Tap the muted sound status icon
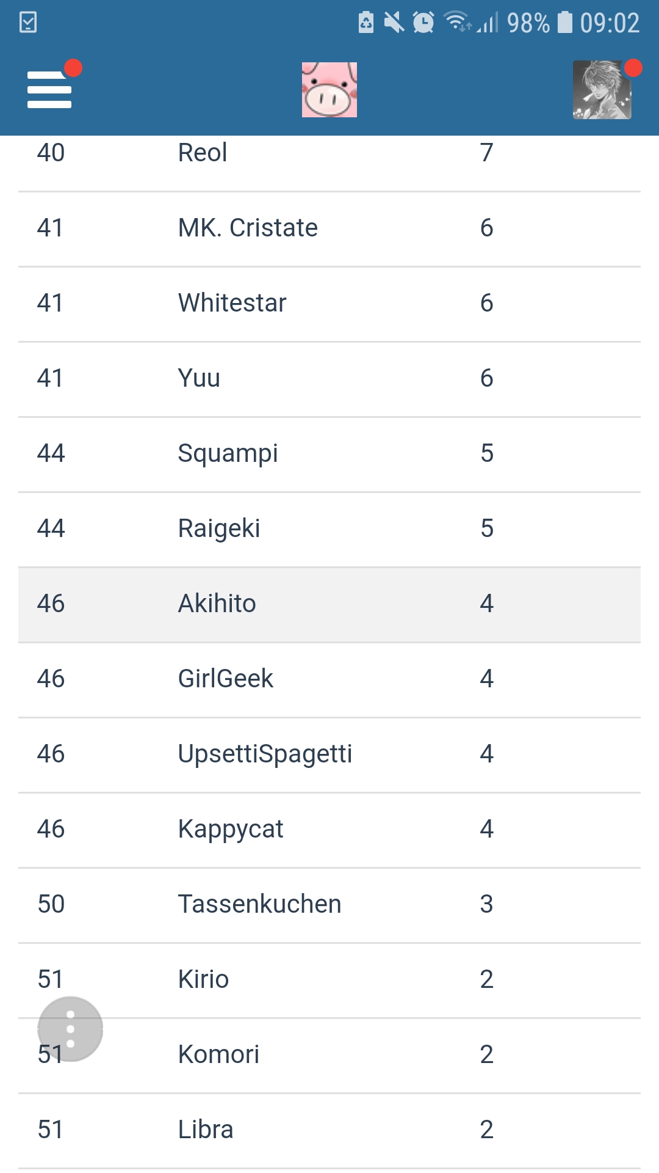This screenshot has width=659, height=1173. coord(394,23)
